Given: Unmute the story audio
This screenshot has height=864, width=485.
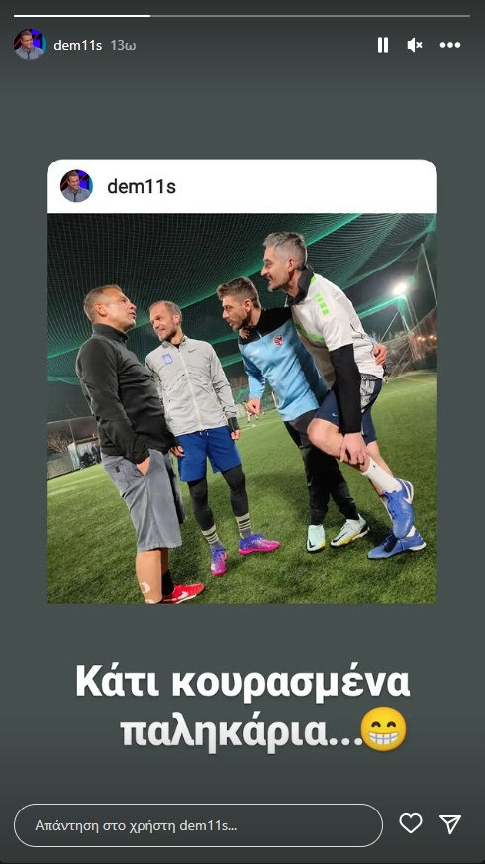Looking at the screenshot, I should [x=415, y=45].
